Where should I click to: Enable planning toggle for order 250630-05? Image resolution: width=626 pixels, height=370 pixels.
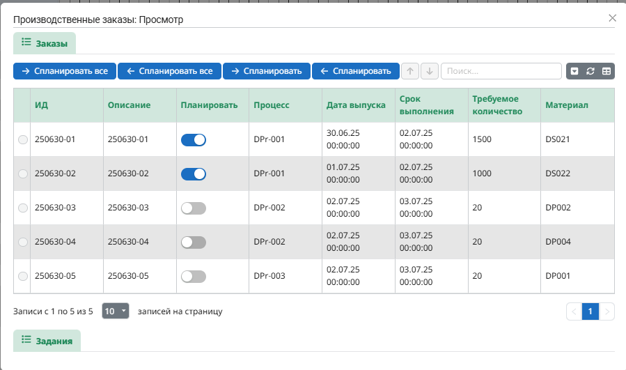pyautogui.click(x=194, y=277)
